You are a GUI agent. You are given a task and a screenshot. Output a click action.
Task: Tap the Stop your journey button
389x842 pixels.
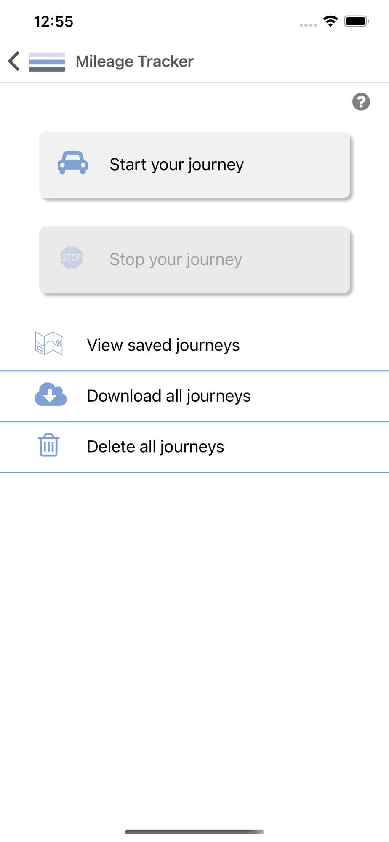click(x=194, y=260)
